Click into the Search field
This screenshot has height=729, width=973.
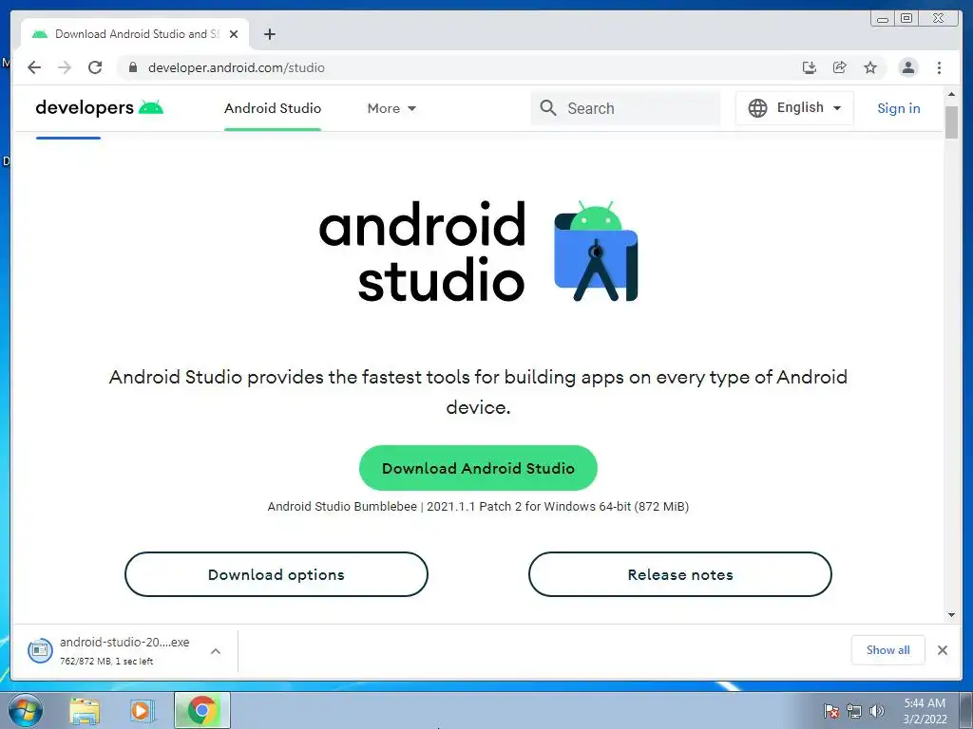[625, 108]
